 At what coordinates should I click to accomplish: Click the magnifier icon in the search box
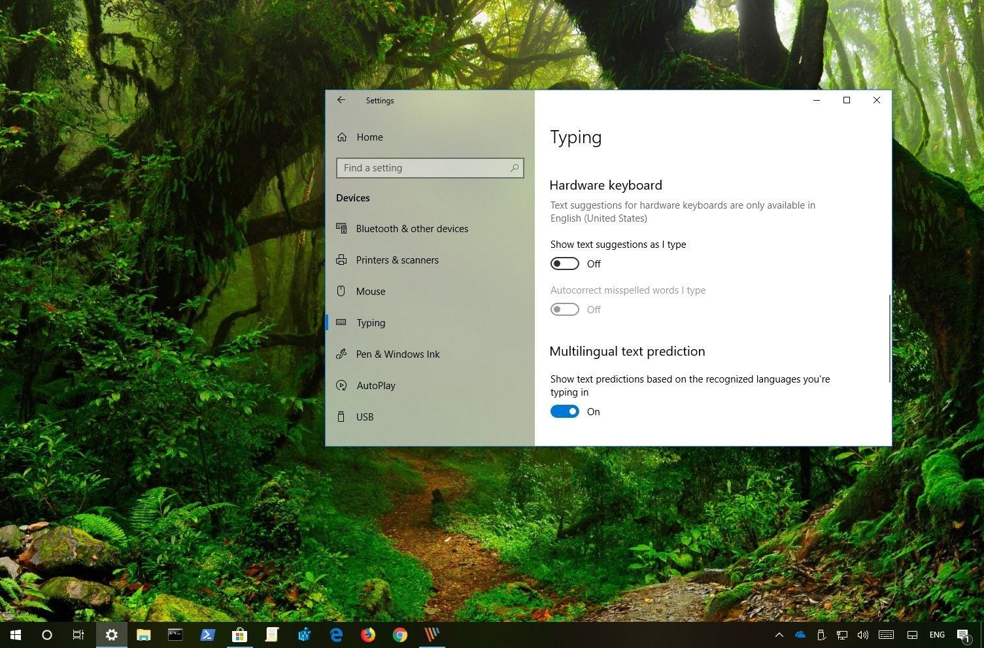(x=515, y=168)
